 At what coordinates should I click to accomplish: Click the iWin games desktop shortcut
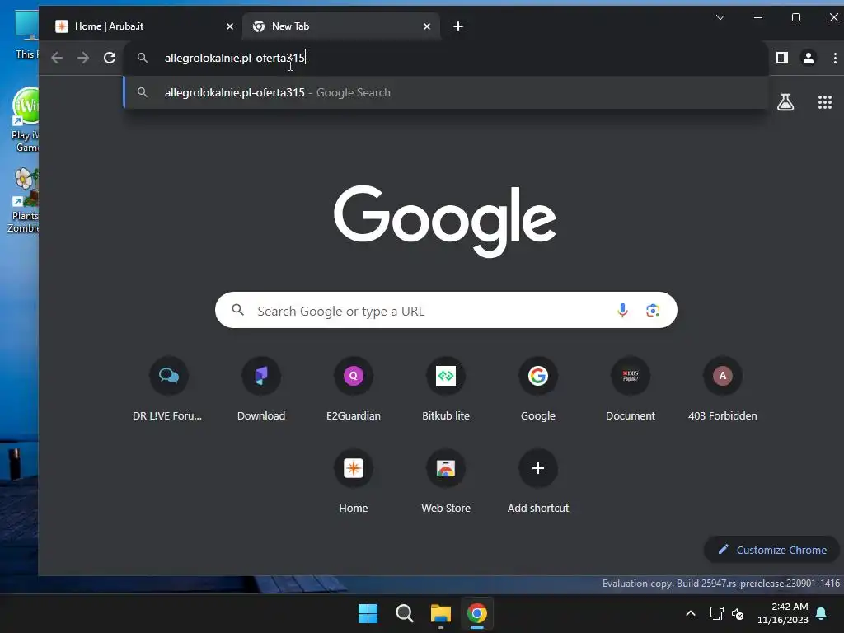(x=26, y=120)
